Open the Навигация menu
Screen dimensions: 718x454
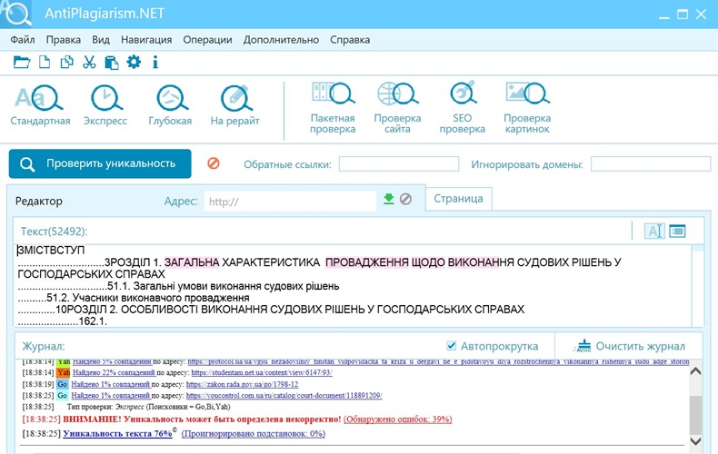click(146, 40)
